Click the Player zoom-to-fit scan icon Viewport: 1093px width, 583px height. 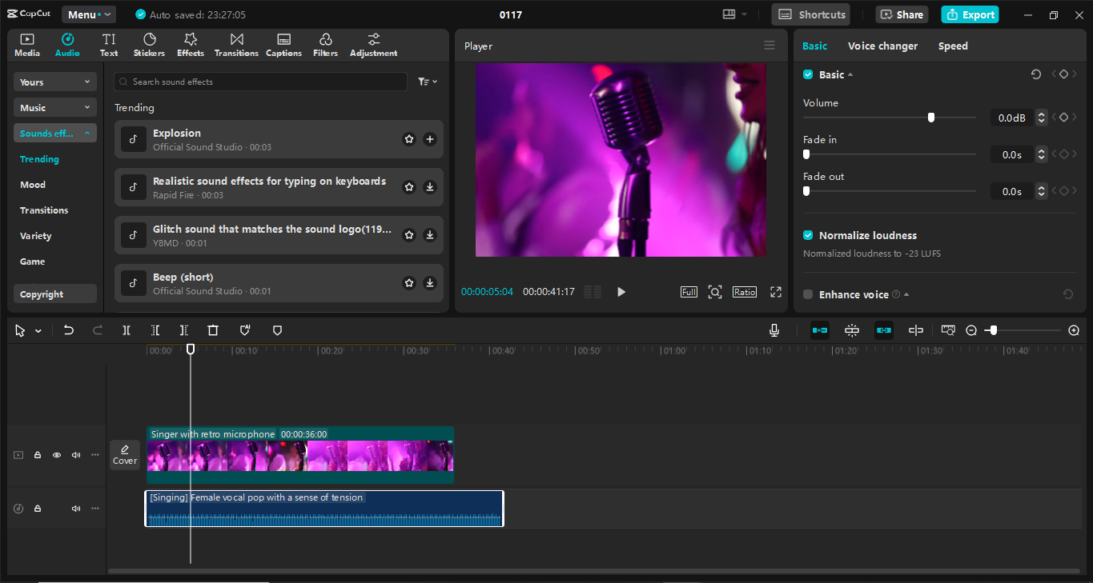tap(715, 292)
